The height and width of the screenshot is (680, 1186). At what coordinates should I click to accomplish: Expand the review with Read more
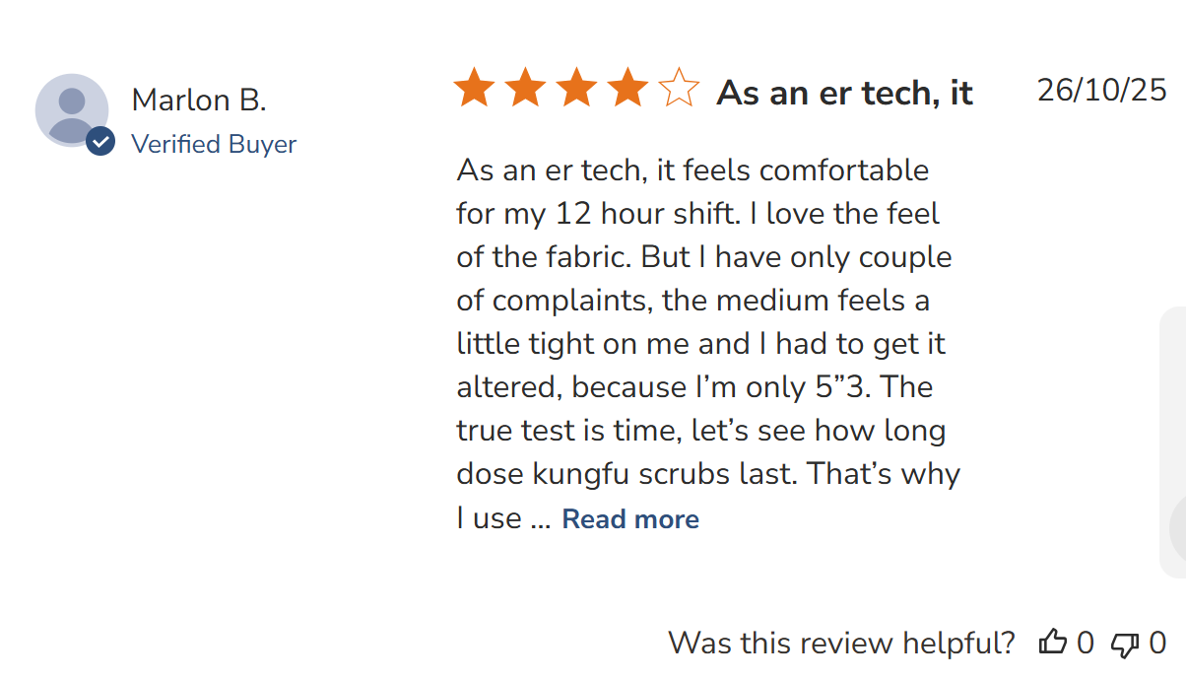point(630,519)
